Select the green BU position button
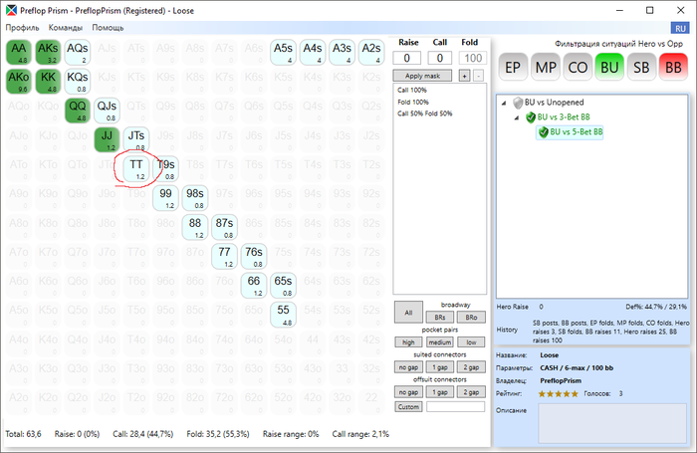697x453 pixels. point(609,67)
